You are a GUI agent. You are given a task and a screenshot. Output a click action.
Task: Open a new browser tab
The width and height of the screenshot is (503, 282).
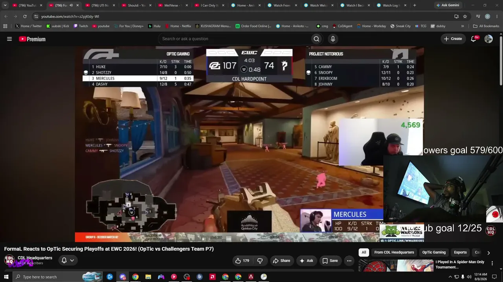(415, 5)
